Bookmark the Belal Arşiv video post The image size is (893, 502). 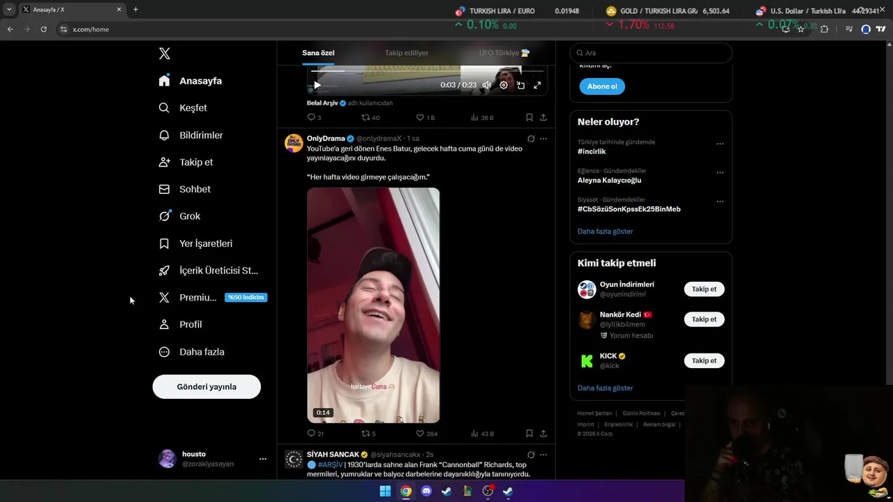(x=530, y=118)
